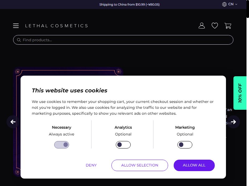Screen dimensions: 249x186
Task: Click the Lethal Cosmetics logo
Action: point(57,26)
